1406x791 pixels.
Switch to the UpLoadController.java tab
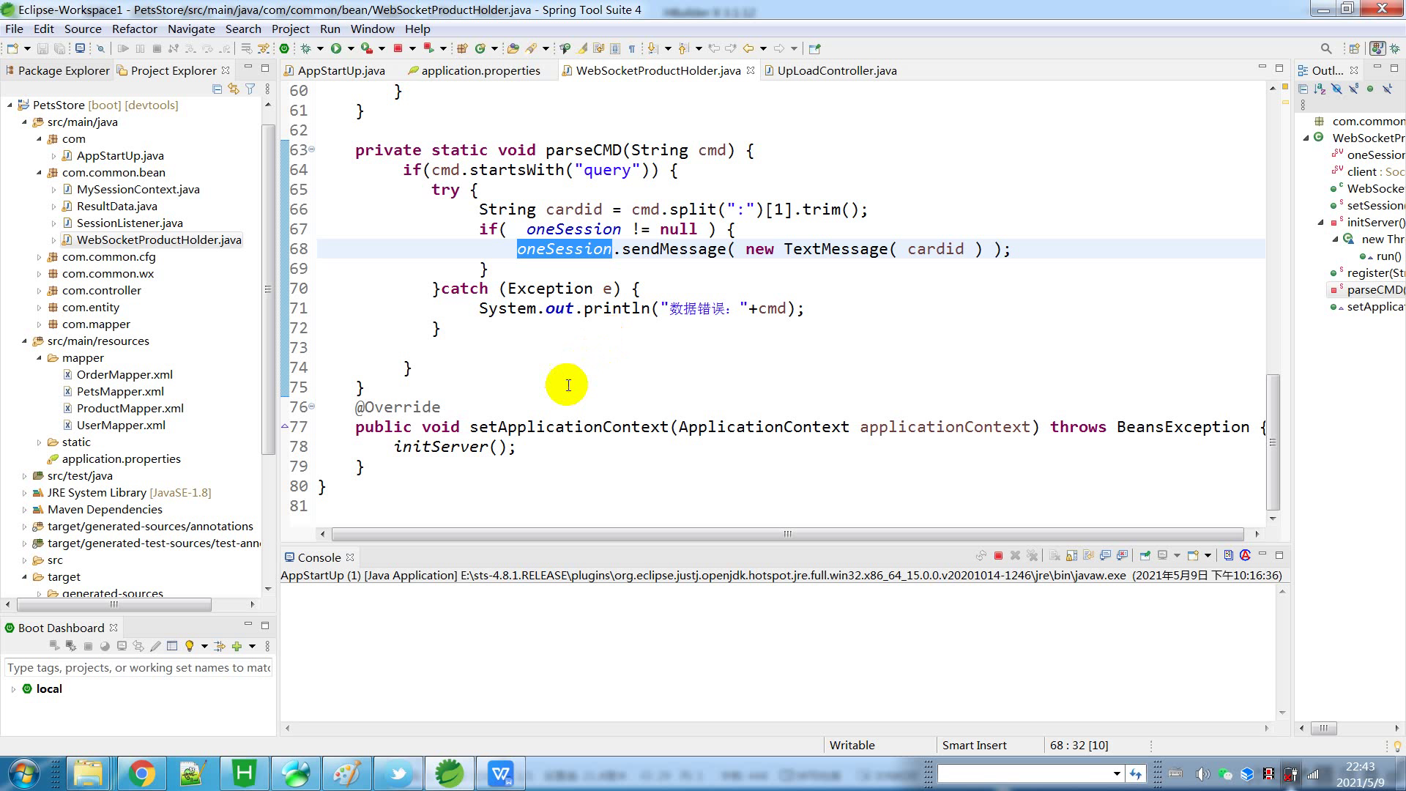tap(836, 70)
